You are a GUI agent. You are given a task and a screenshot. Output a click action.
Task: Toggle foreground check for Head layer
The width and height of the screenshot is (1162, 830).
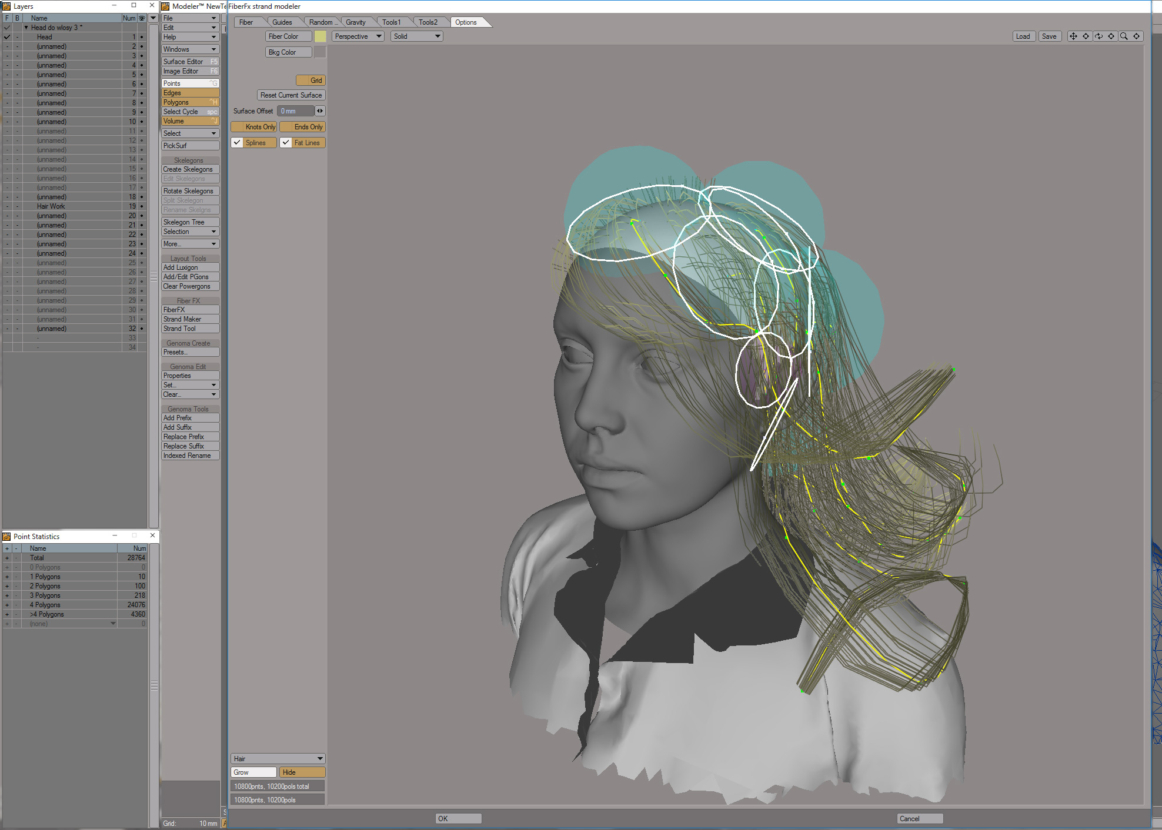(x=7, y=37)
